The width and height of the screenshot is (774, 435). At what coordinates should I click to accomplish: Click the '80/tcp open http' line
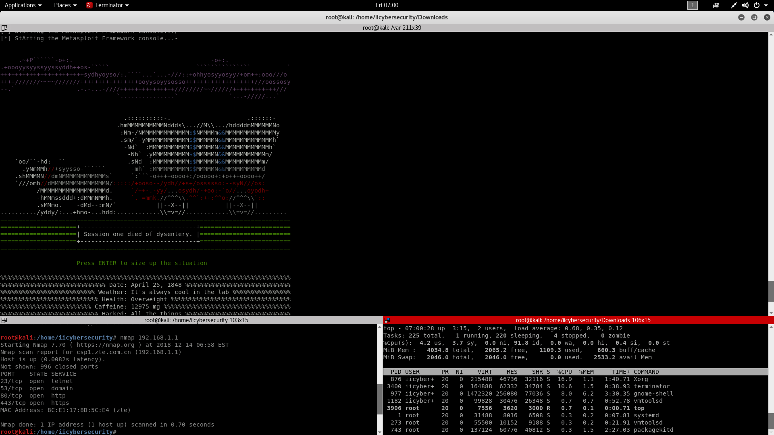click(x=33, y=396)
